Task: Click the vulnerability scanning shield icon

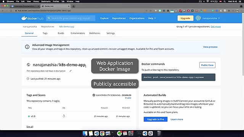Action: pos(94,95)
